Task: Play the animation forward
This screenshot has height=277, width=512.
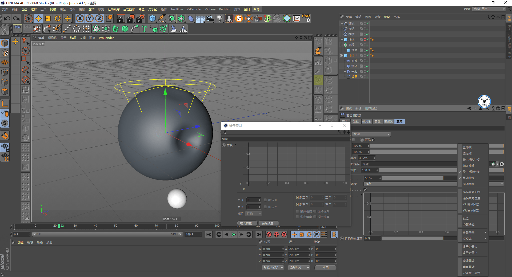Action: 234,234
